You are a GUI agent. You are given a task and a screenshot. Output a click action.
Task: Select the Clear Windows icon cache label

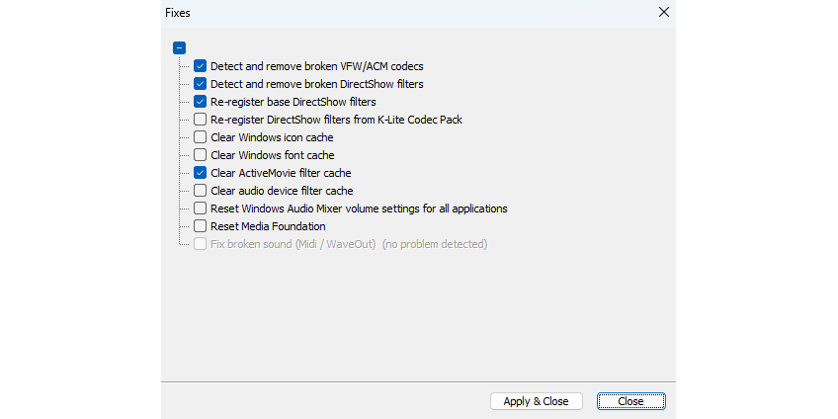click(x=272, y=137)
